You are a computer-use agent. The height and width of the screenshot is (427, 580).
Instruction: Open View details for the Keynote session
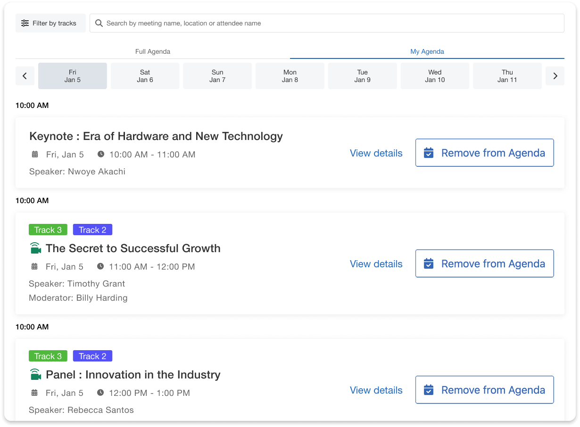click(x=376, y=153)
